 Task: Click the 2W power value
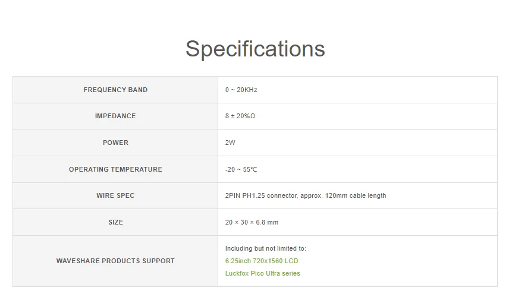click(x=230, y=143)
